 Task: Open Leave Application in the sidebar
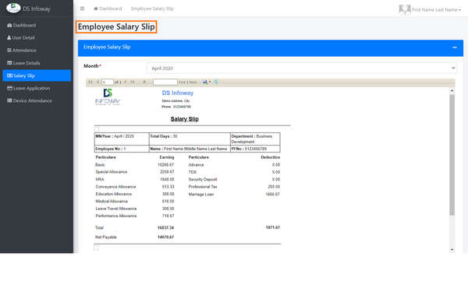(28, 88)
